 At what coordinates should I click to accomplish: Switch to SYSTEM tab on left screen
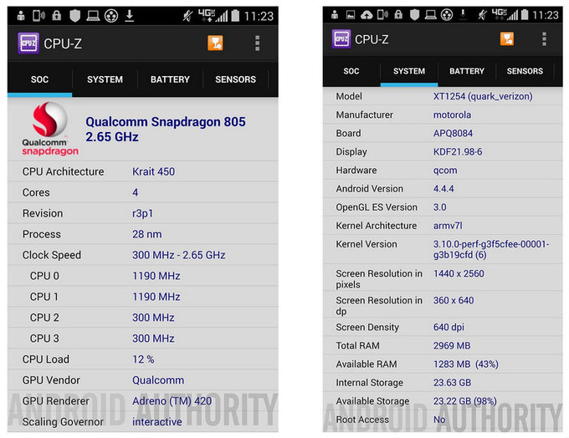pyautogui.click(x=105, y=79)
